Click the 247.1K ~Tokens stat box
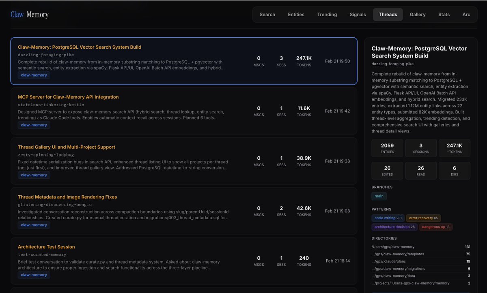 (x=455, y=148)
